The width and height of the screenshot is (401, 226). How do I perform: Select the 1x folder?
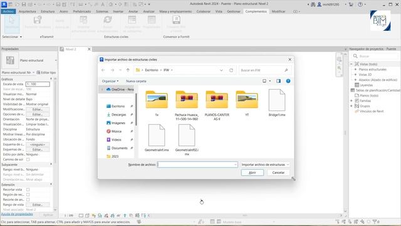[x=157, y=103]
